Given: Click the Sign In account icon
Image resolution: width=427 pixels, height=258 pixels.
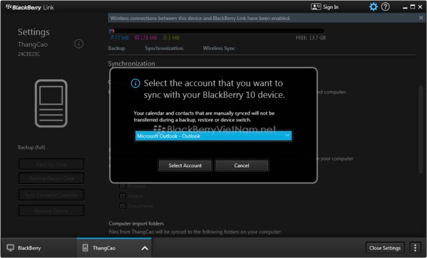Looking at the screenshot, I should (x=316, y=7).
